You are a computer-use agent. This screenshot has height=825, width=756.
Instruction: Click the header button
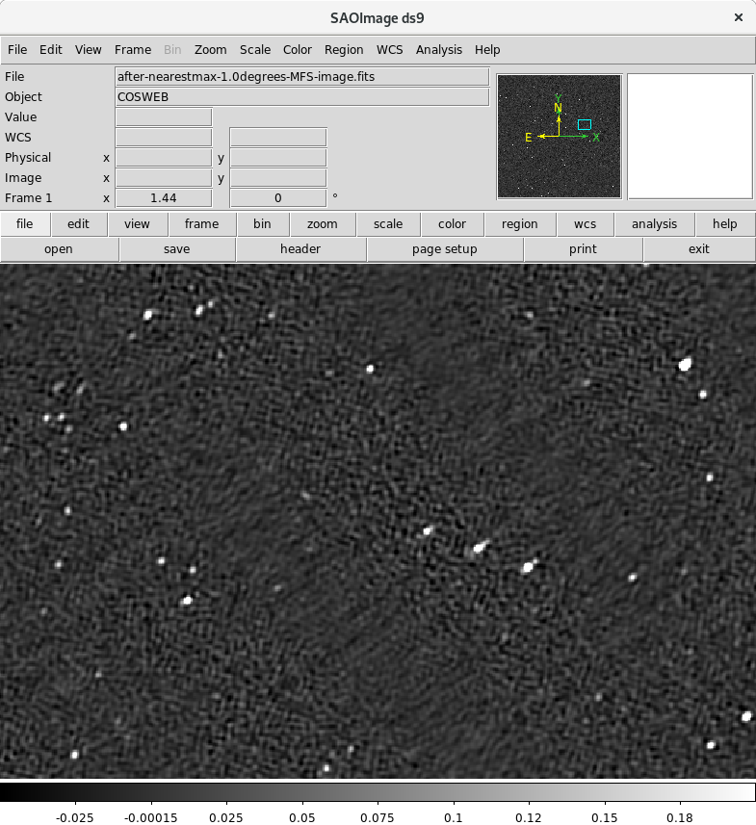[x=300, y=249]
